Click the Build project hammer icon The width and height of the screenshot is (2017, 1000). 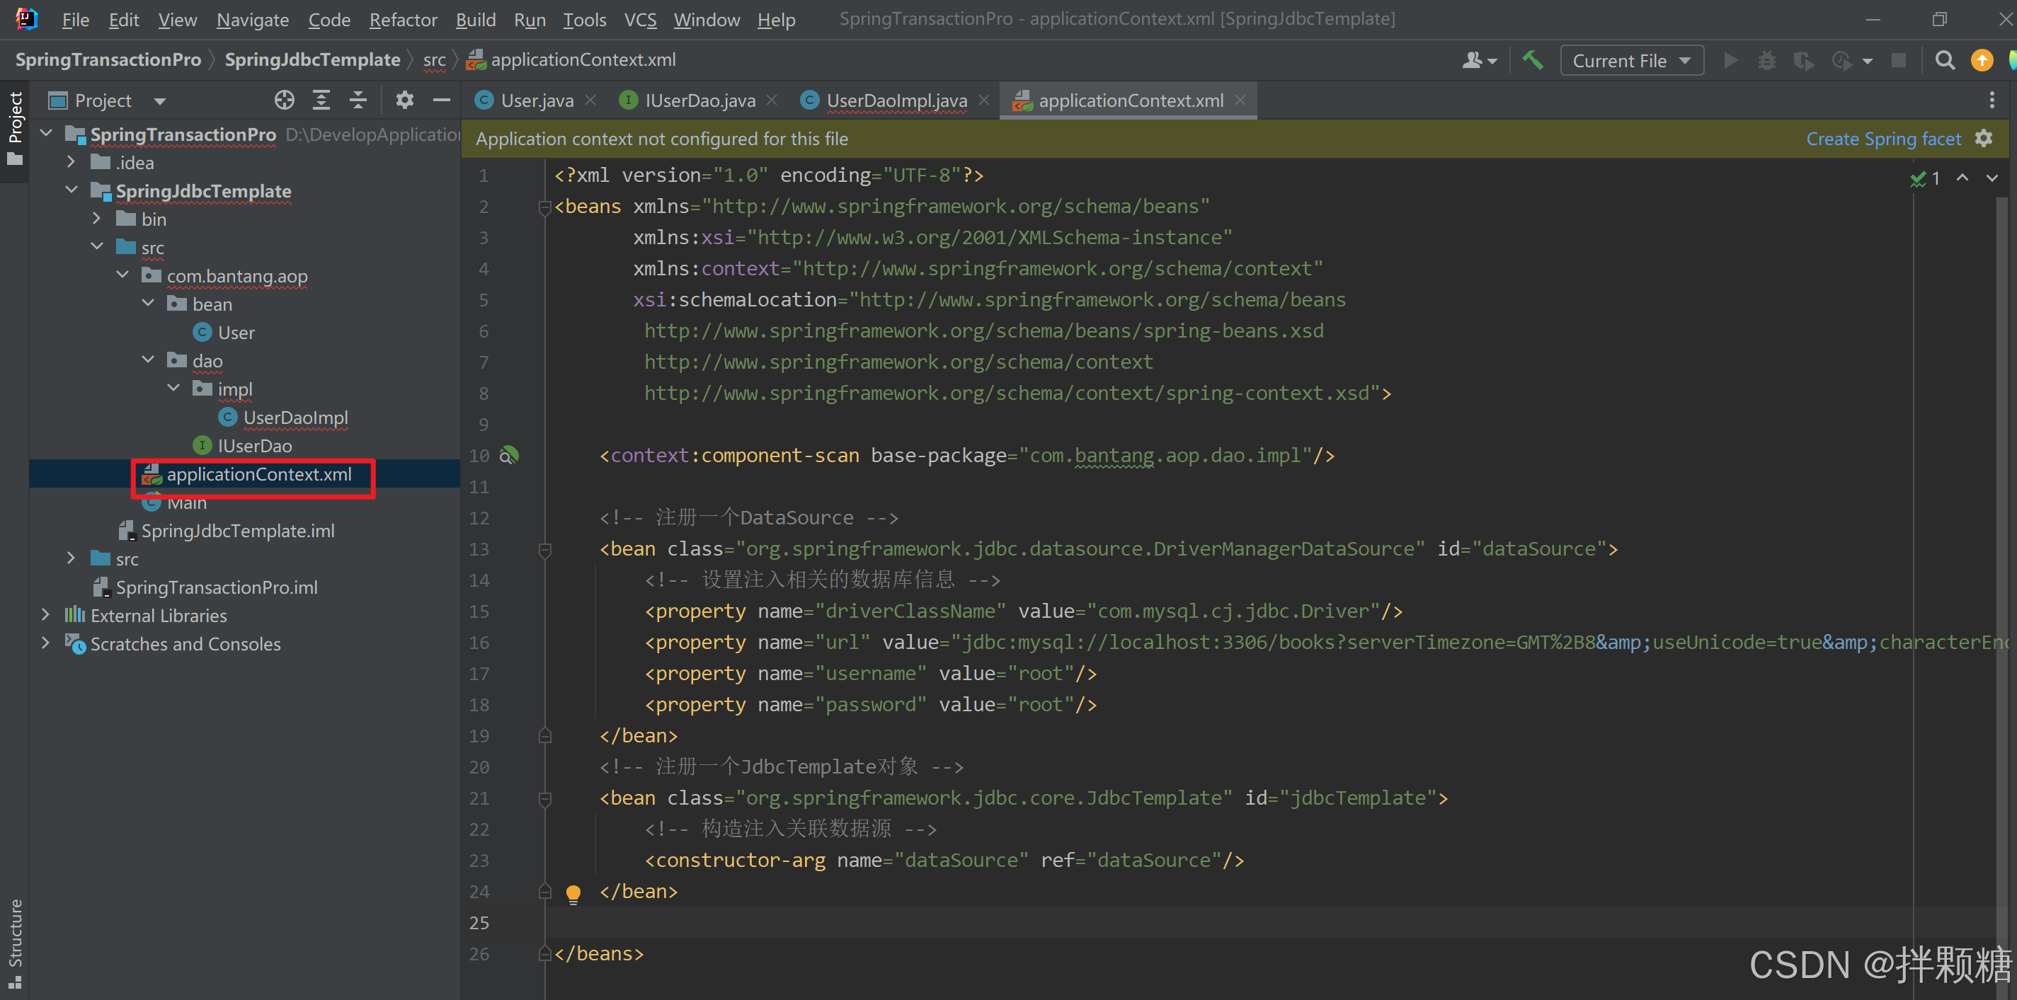click(1532, 60)
